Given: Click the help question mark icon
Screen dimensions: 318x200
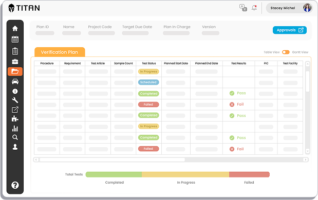Looking at the screenshot, I should [15, 185].
